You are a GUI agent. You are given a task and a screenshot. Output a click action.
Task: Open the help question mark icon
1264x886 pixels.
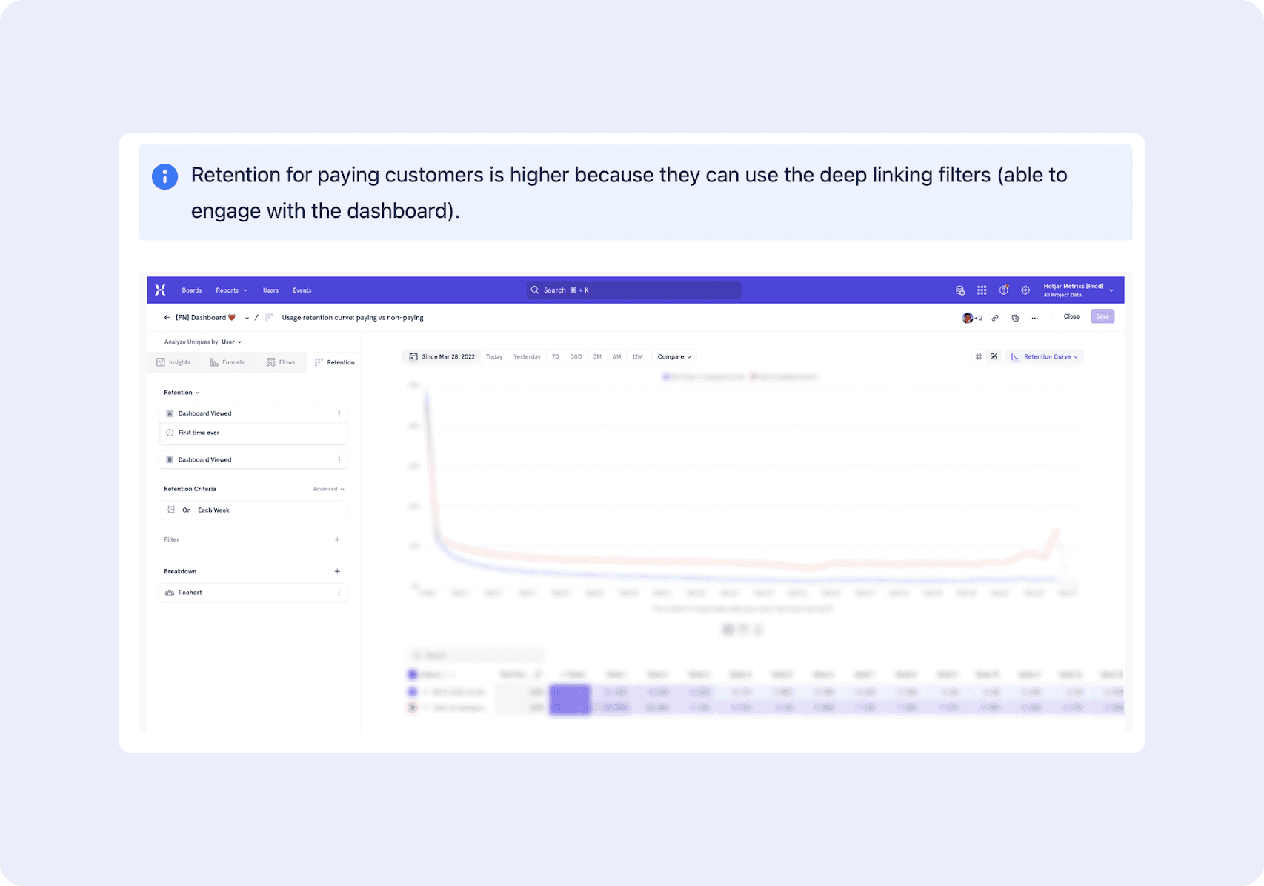coord(1004,290)
